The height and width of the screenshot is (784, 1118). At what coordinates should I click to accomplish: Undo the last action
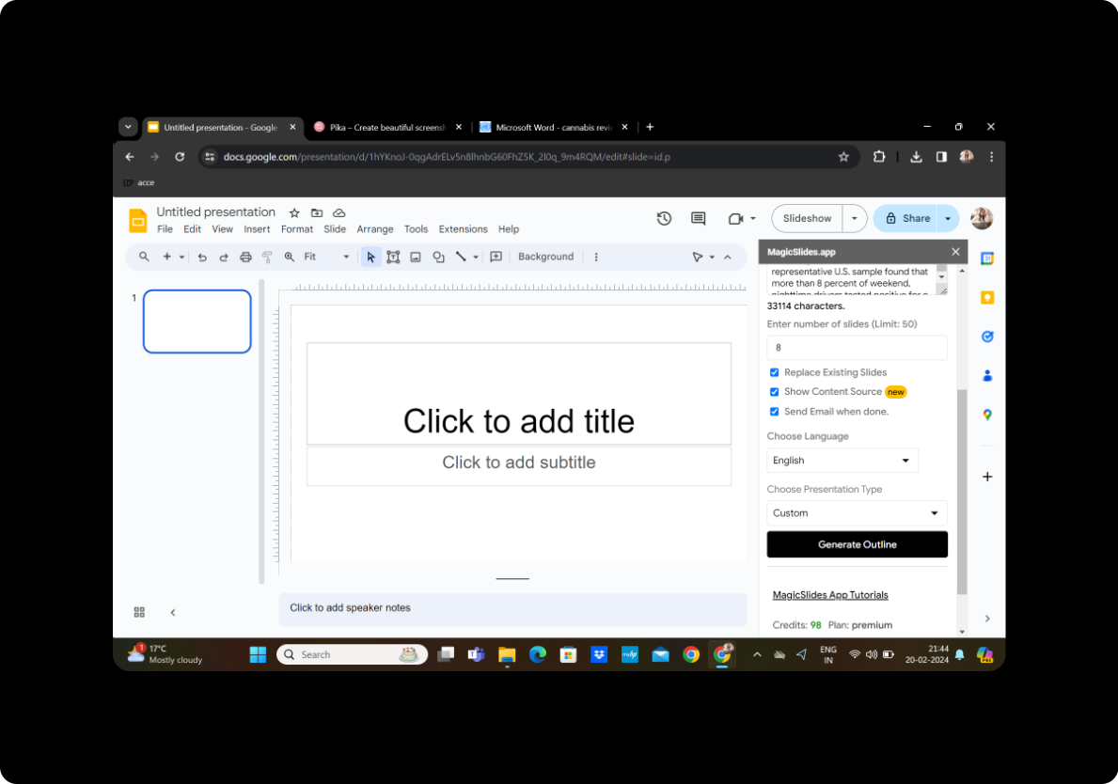(202, 258)
